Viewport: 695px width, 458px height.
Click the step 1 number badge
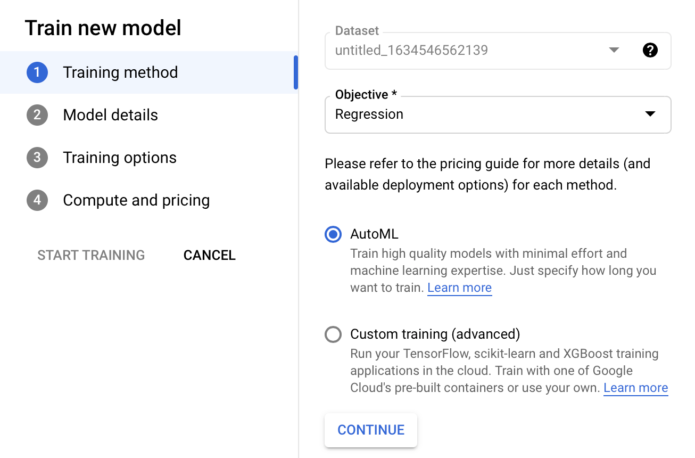point(37,72)
